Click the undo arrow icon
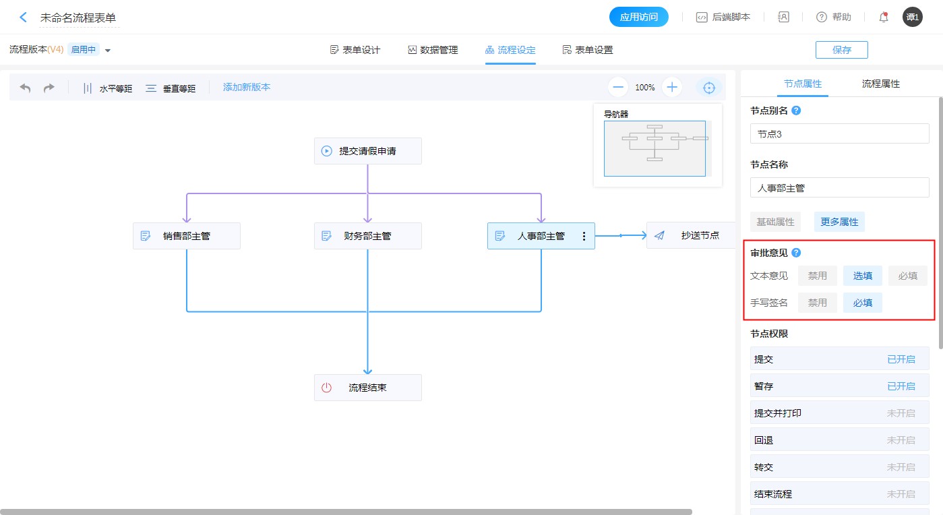943x515 pixels. point(26,88)
